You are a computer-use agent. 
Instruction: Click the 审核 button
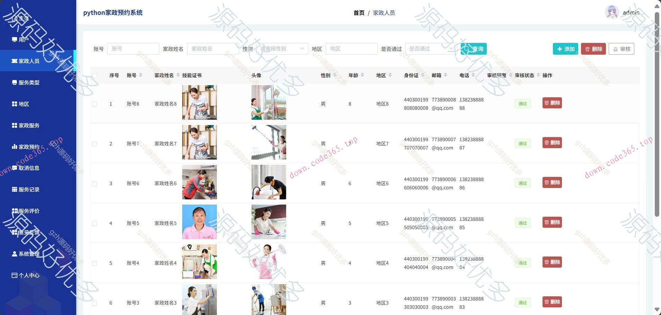coord(622,49)
